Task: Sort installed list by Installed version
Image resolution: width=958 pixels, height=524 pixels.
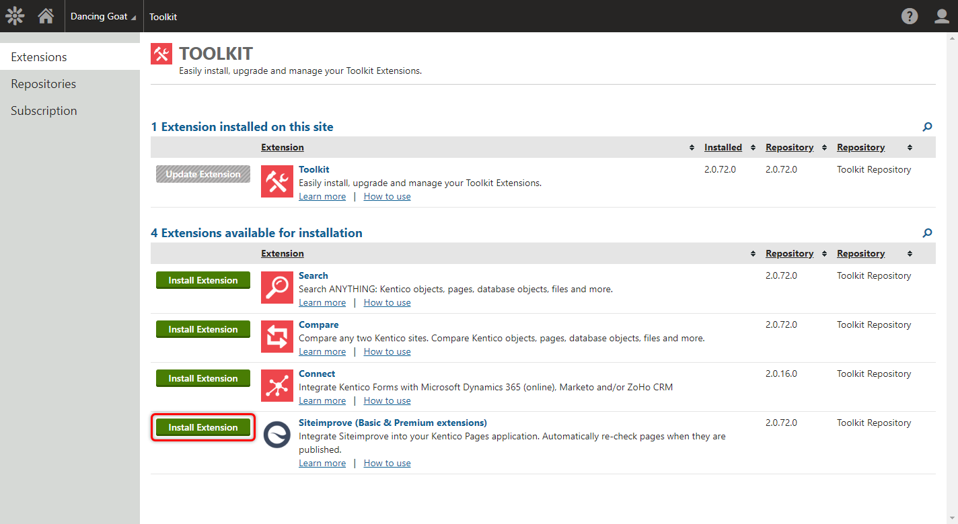Action: 723,147
